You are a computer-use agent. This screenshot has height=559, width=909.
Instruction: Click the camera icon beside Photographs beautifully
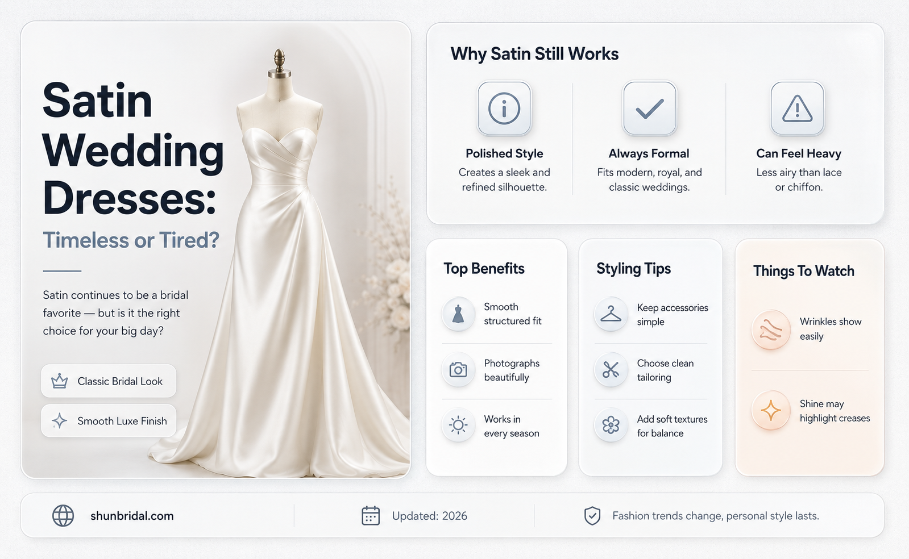tap(458, 370)
